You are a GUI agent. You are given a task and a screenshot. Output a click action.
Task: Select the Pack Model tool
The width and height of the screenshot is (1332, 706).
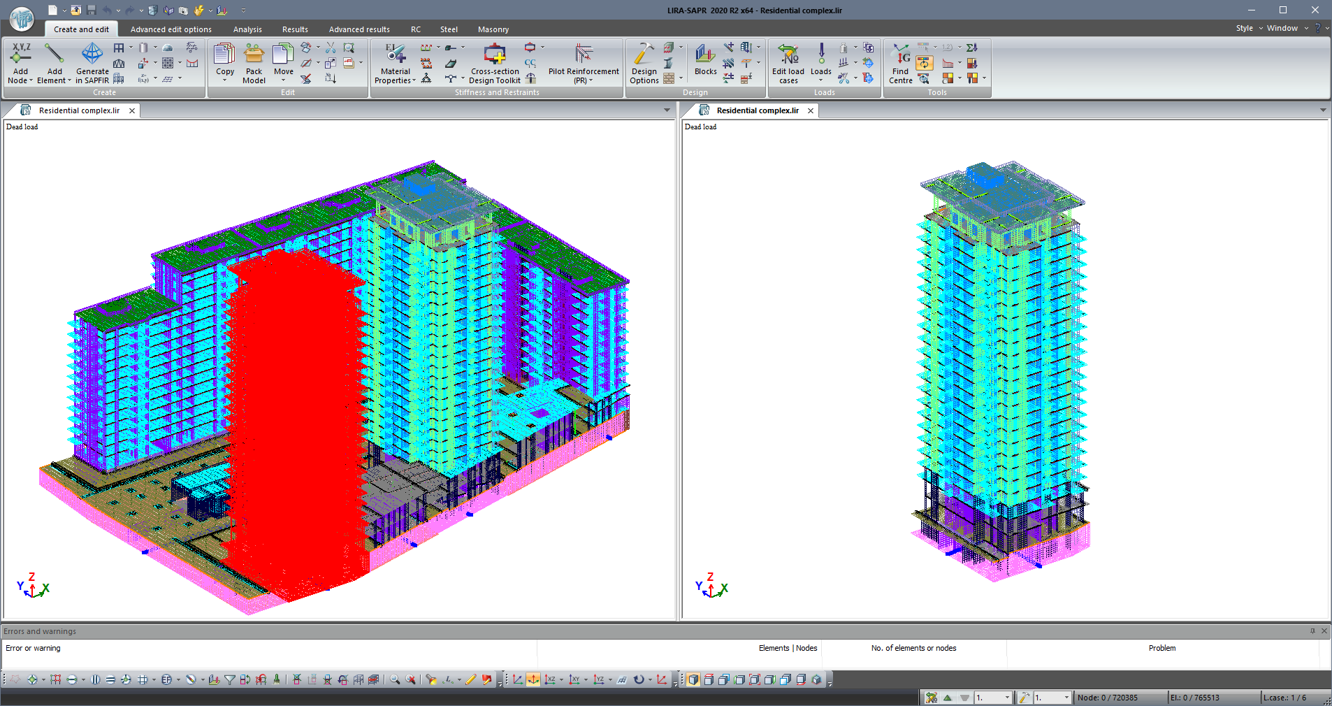254,62
